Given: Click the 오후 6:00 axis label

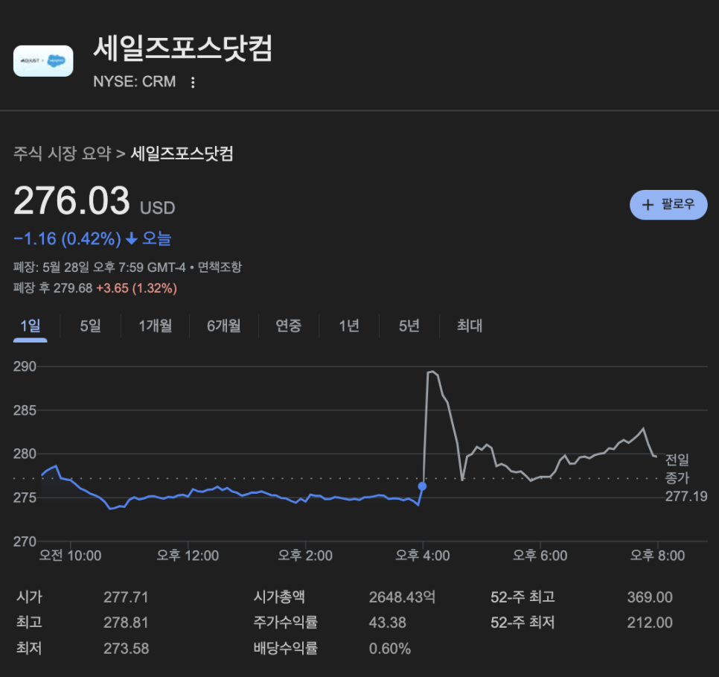Looking at the screenshot, I should pyautogui.click(x=540, y=556).
